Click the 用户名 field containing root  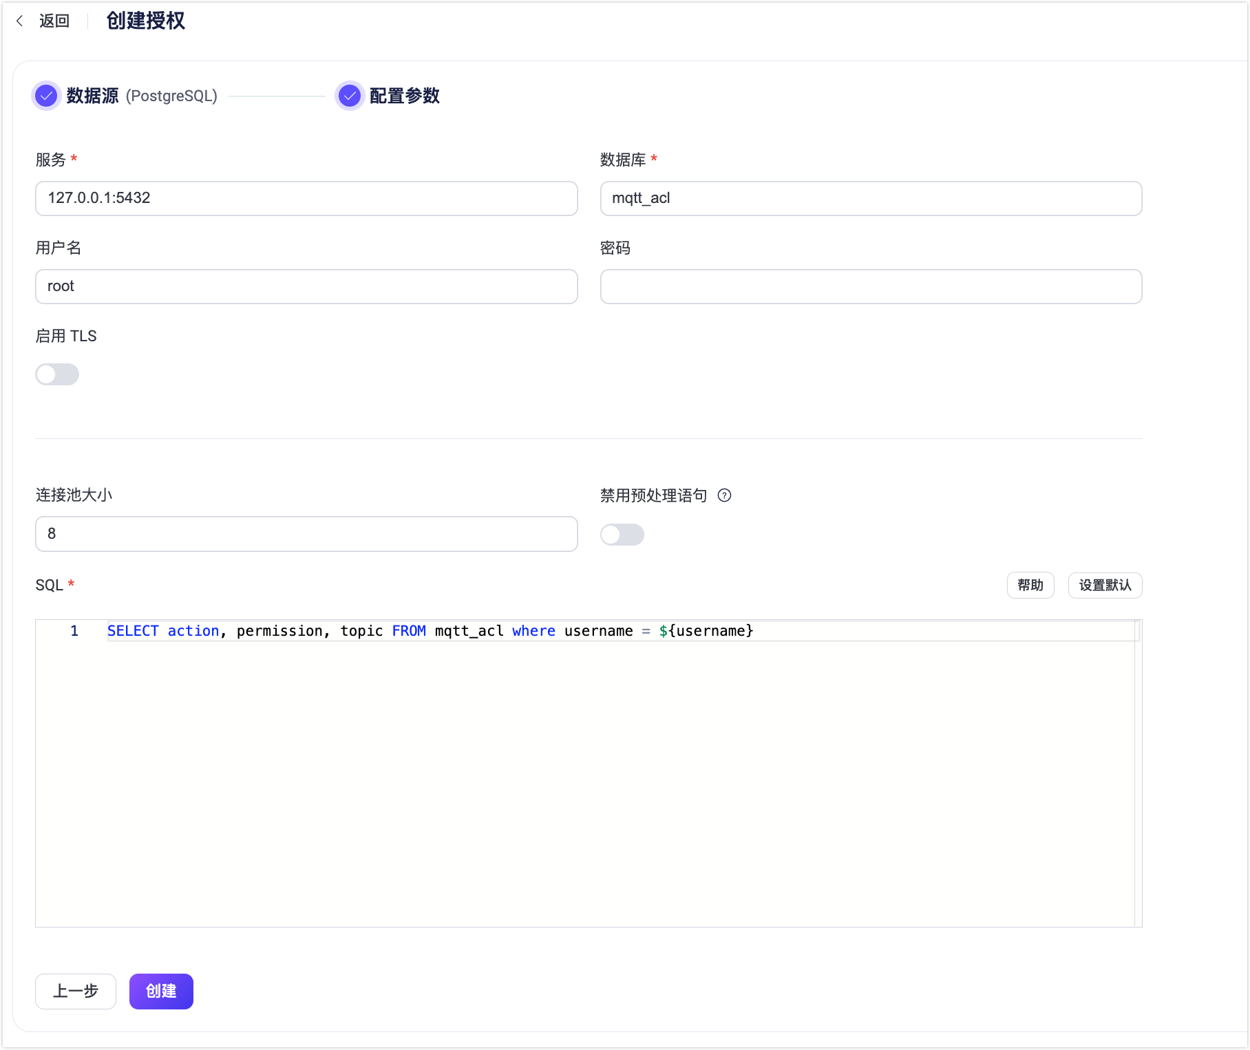pos(306,286)
